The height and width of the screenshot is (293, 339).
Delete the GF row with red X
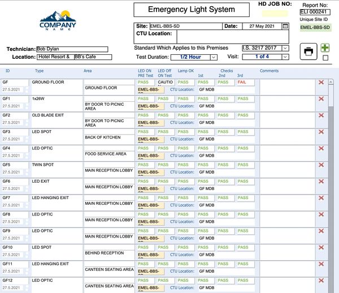pyautogui.click(x=321, y=82)
